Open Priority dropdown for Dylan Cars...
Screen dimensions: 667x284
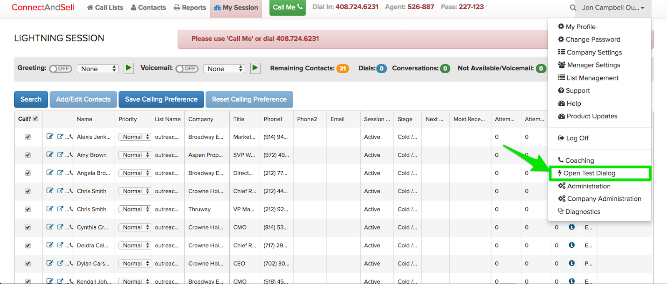[x=134, y=264]
